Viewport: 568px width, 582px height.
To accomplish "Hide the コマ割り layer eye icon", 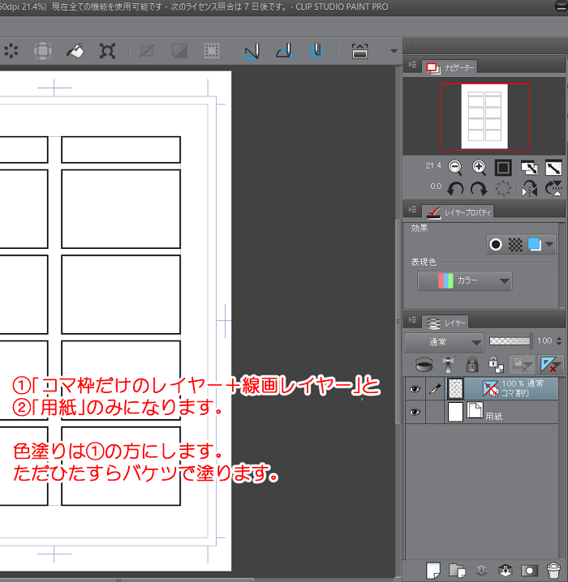I will coord(415,389).
